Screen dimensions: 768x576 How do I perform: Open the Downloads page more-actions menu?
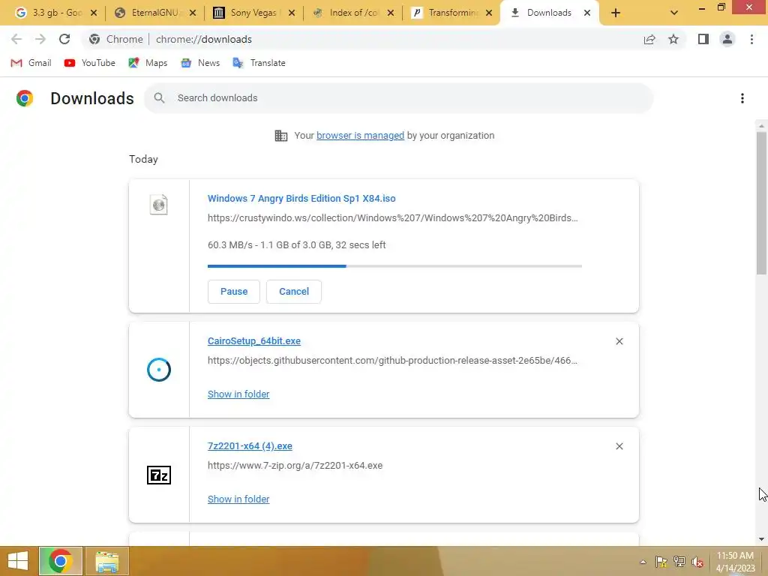tap(742, 98)
